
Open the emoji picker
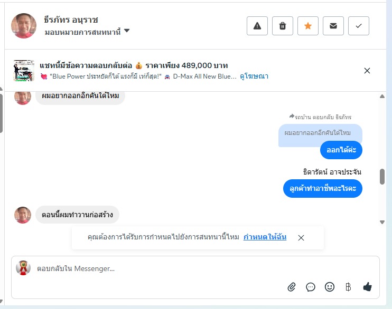point(330,287)
